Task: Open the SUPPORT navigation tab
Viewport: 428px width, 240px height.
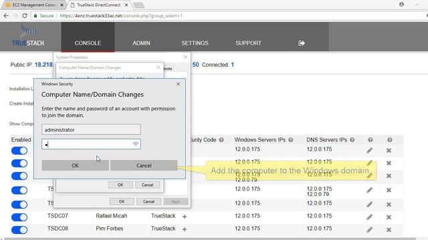Action: tap(248, 43)
